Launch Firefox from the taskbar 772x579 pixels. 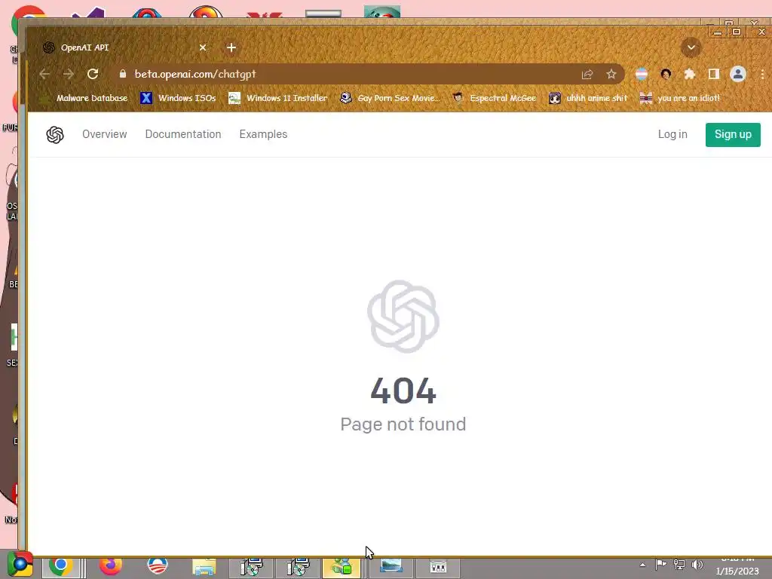coord(110,566)
